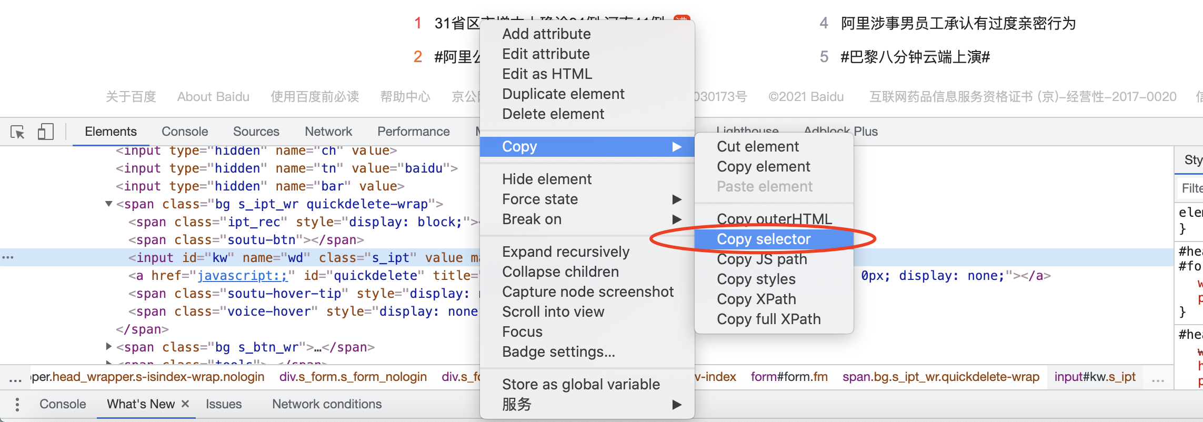The image size is (1203, 422).
Task: Toggle the device toolbar icon
Action: pyautogui.click(x=45, y=132)
